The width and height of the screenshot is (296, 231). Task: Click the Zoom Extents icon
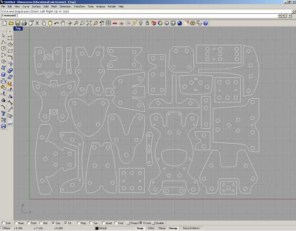89,23
